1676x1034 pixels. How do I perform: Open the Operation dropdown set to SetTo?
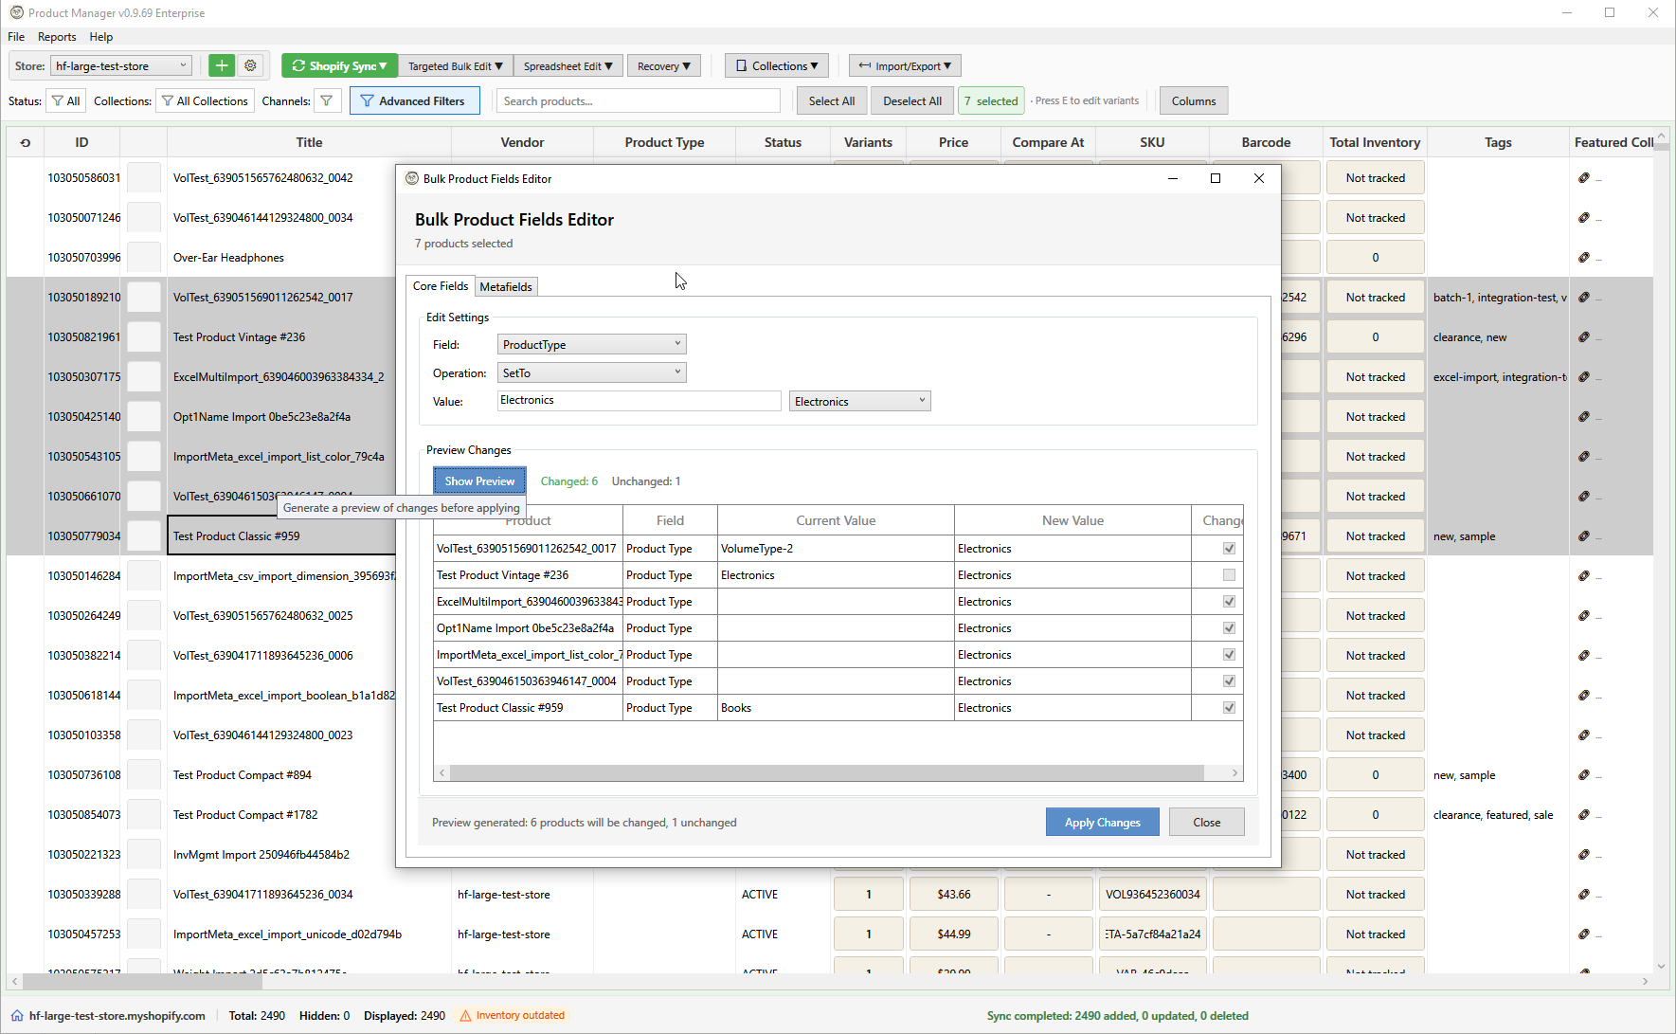(x=591, y=372)
